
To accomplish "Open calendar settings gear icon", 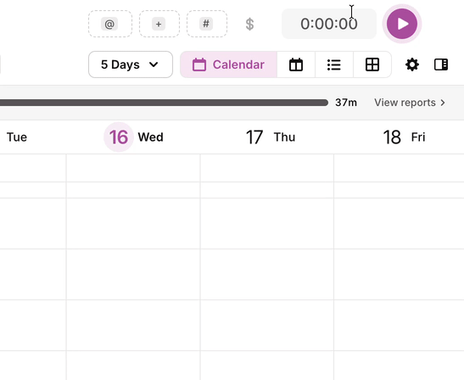I will 412,64.
